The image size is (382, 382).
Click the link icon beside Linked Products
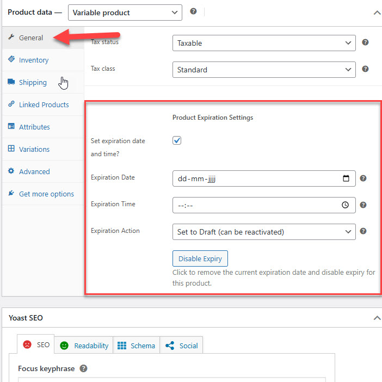pos(11,104)
